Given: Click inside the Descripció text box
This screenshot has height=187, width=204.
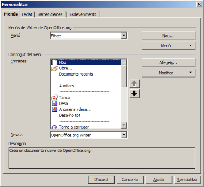Looking at the screenshot, I should coord(102,158).
